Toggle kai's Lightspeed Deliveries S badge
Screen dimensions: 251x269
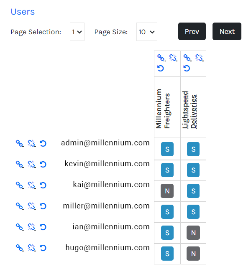click(x=193, y=191)
